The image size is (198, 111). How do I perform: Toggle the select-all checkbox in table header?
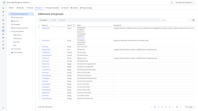(x=39, y=25)
